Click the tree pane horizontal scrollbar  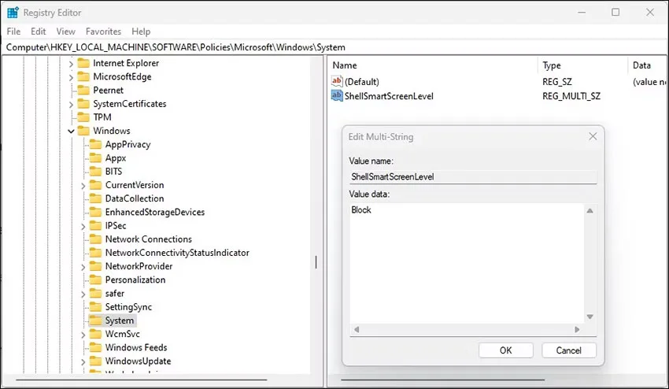tap(141, 380)
